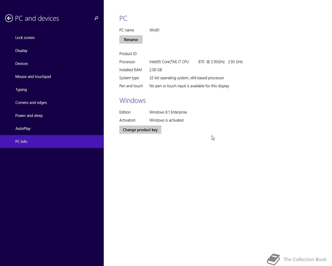Click the PC name value Win81

(154, 30)
